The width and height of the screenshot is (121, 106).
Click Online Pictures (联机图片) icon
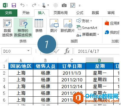point(68,26)
